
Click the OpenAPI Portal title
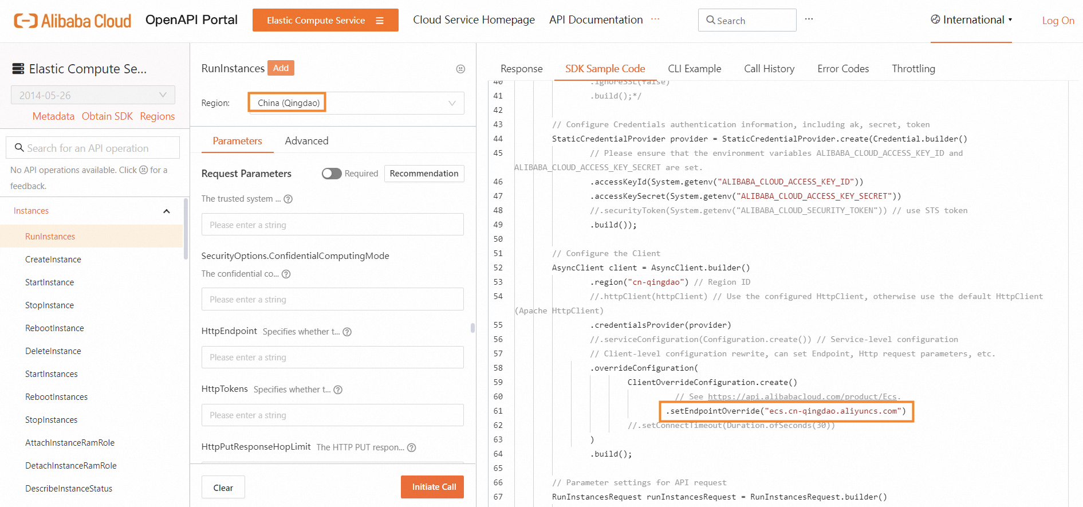tap(191, 20)
